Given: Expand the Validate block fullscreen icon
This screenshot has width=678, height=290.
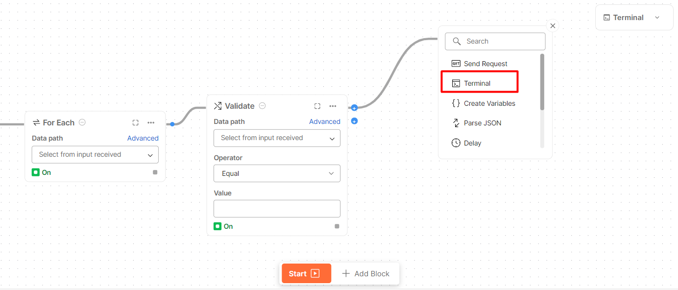Looking at the screenshot, I should pos(317,106).
